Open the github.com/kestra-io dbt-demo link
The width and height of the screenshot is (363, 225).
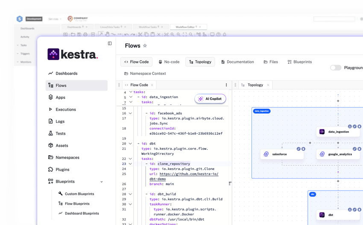coord(188,174)
